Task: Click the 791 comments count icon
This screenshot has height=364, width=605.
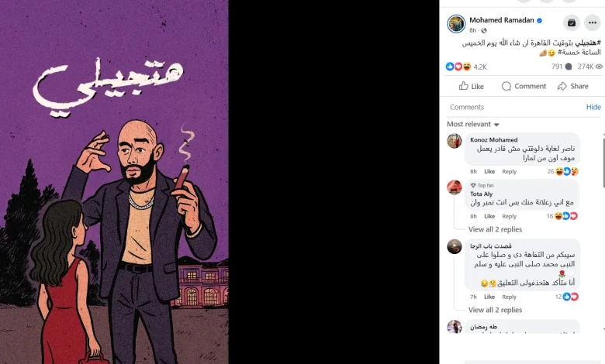Action: coord(569,67)
